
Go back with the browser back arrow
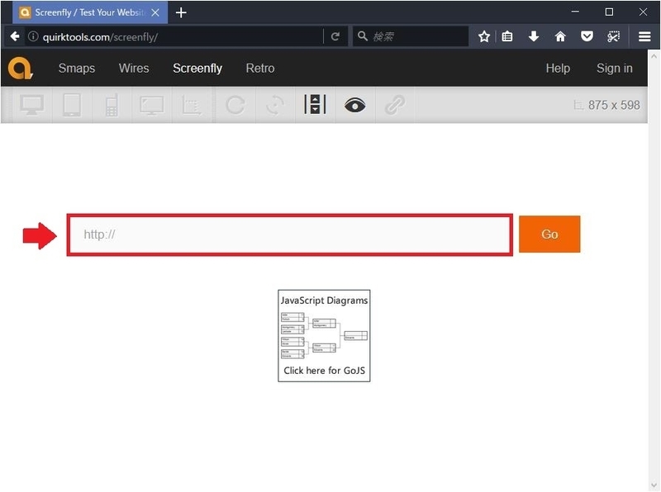(15, 36)
